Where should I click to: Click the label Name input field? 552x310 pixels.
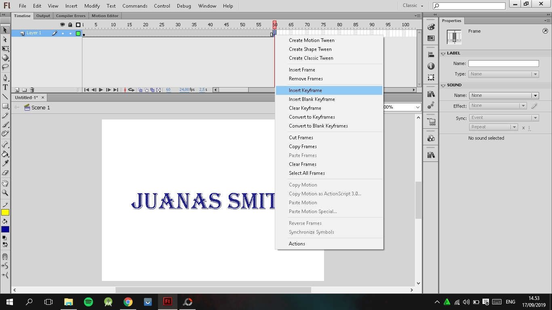click(503, 63)
